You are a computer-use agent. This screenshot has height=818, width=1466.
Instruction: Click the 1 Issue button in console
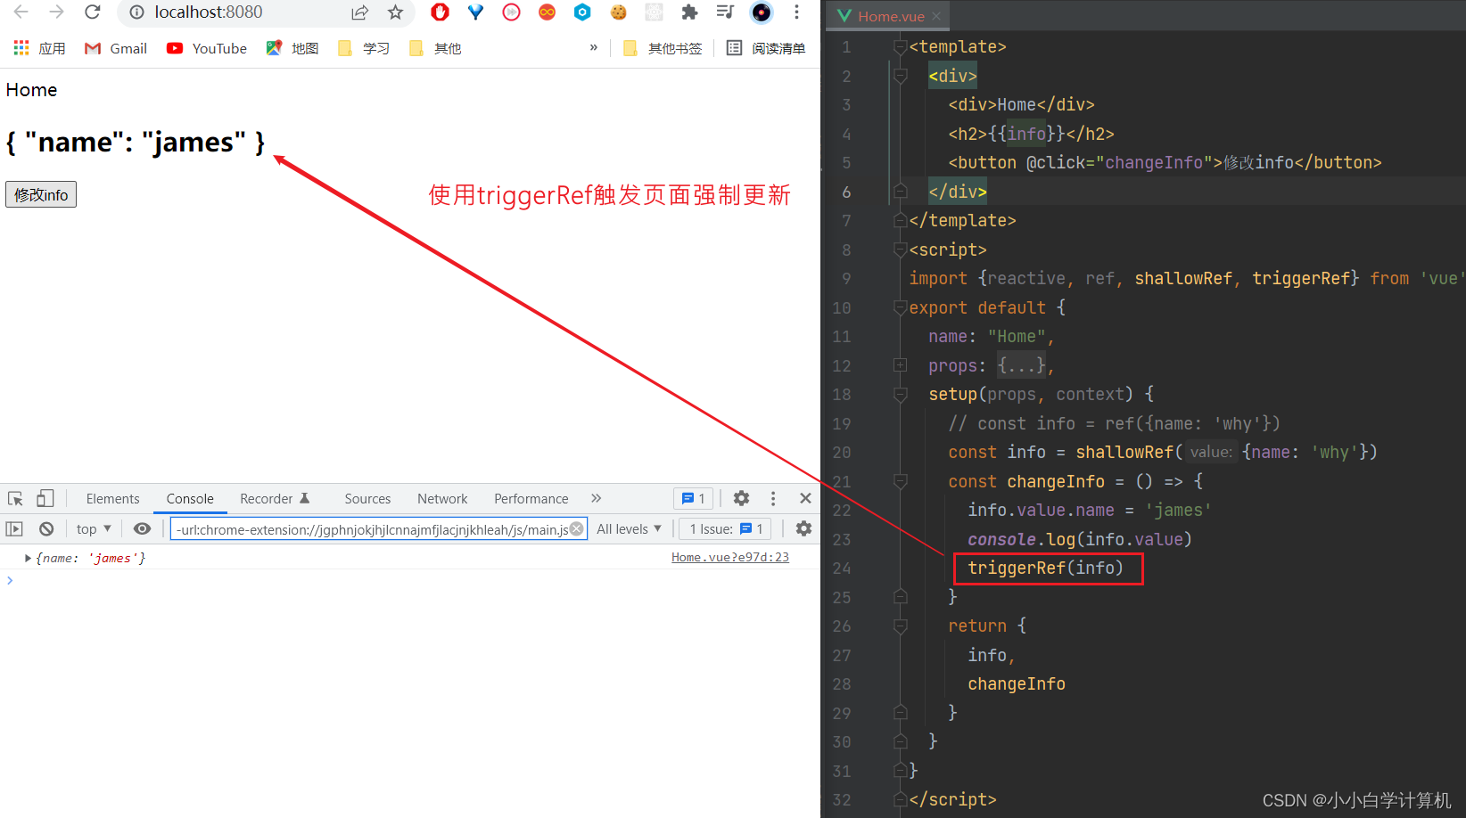point(725,528)
